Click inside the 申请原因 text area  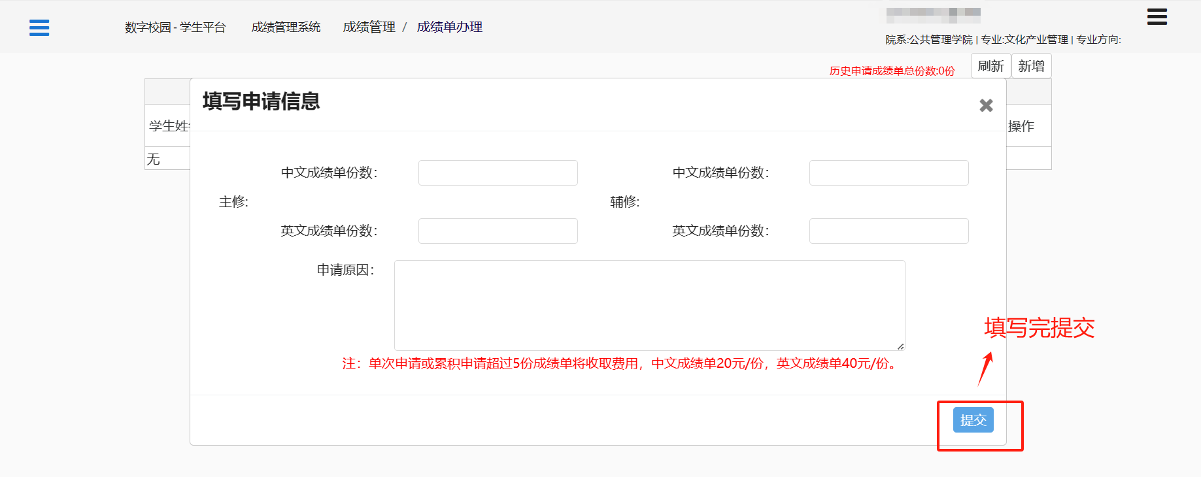click(649, 305)
